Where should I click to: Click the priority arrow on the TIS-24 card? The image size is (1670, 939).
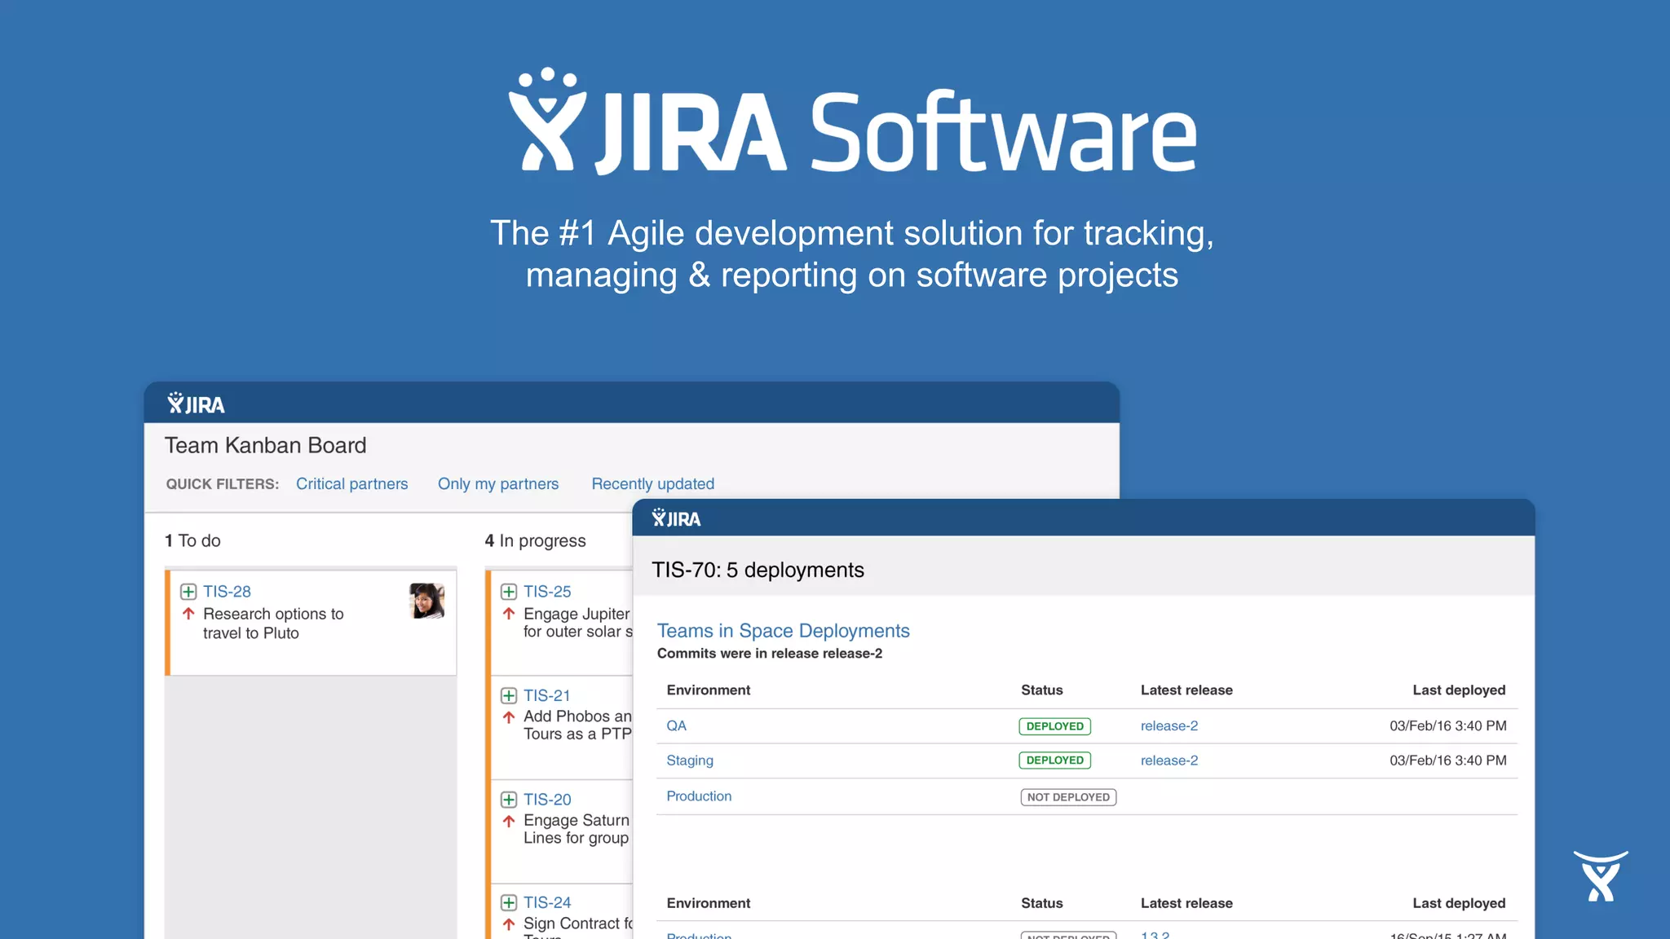coord(509,924)
